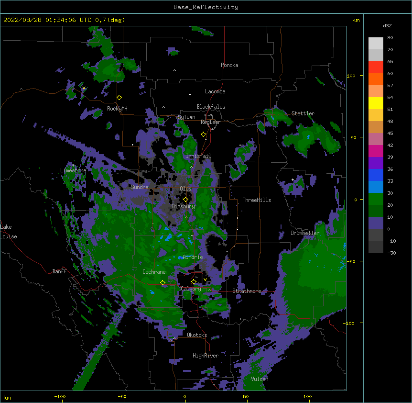Click the Calgary label

191,289
